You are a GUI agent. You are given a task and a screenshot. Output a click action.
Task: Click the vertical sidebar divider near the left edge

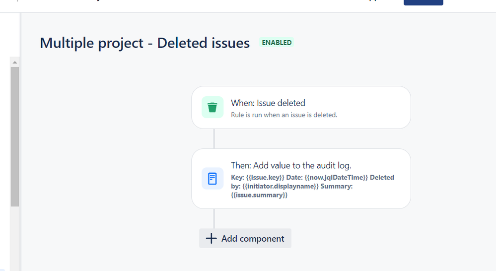20,141
